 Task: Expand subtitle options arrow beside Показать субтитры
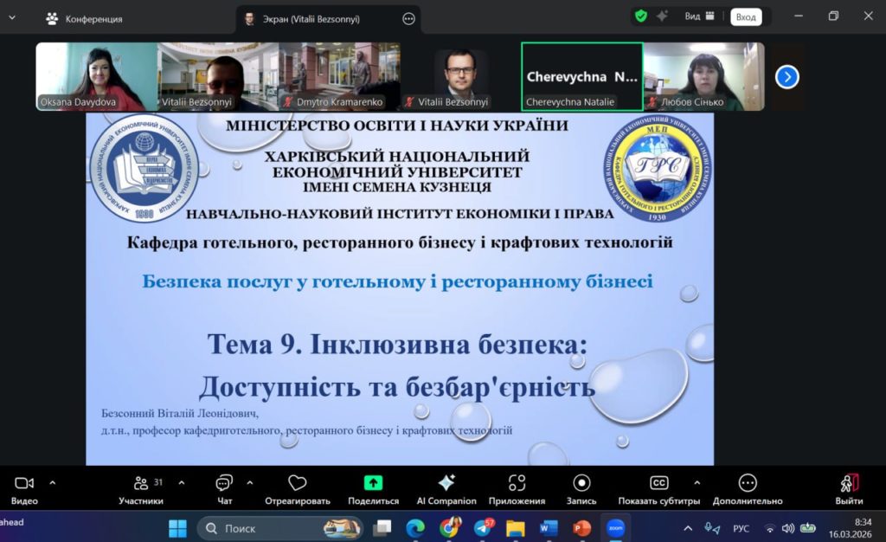(x=697, y=482)
